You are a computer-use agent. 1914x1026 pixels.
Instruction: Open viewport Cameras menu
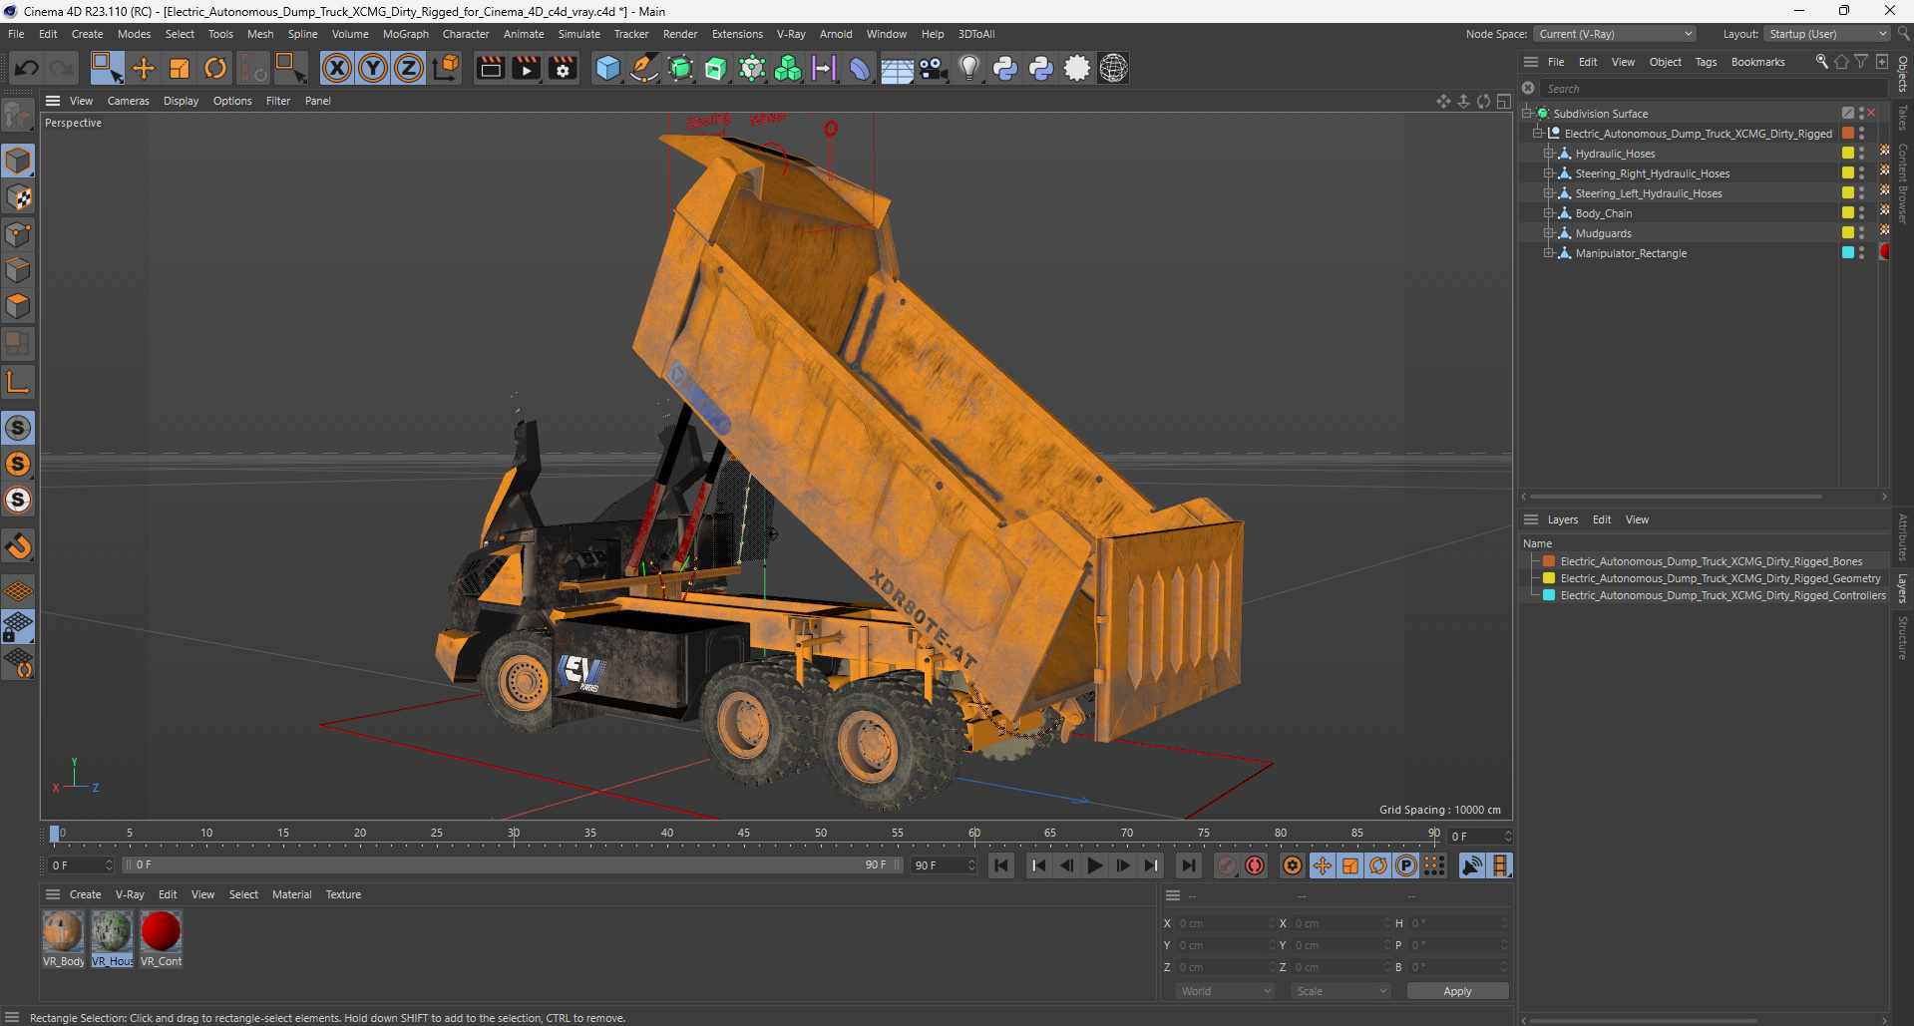(x=128, y=101)
